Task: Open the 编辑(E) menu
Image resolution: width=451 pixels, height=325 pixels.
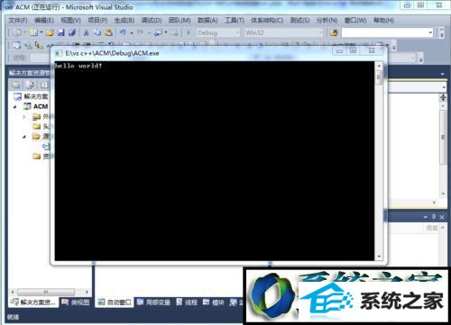Action: [44, 21]
